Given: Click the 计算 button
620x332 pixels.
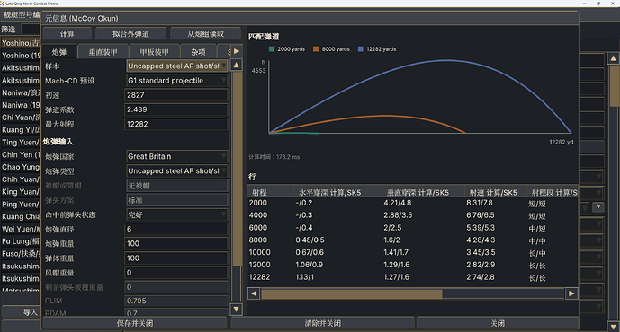Looking at the screenshot, I should (67, 34).
